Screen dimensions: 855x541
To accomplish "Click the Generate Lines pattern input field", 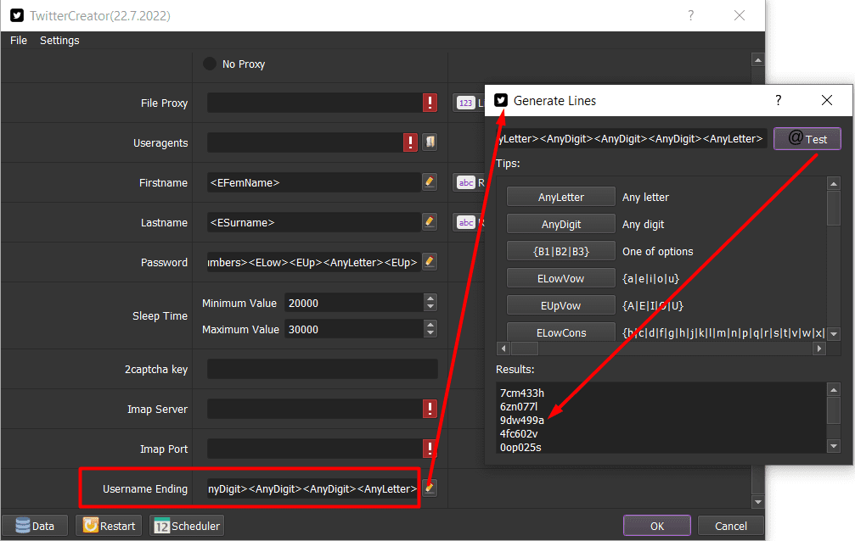I will [632, 138].
